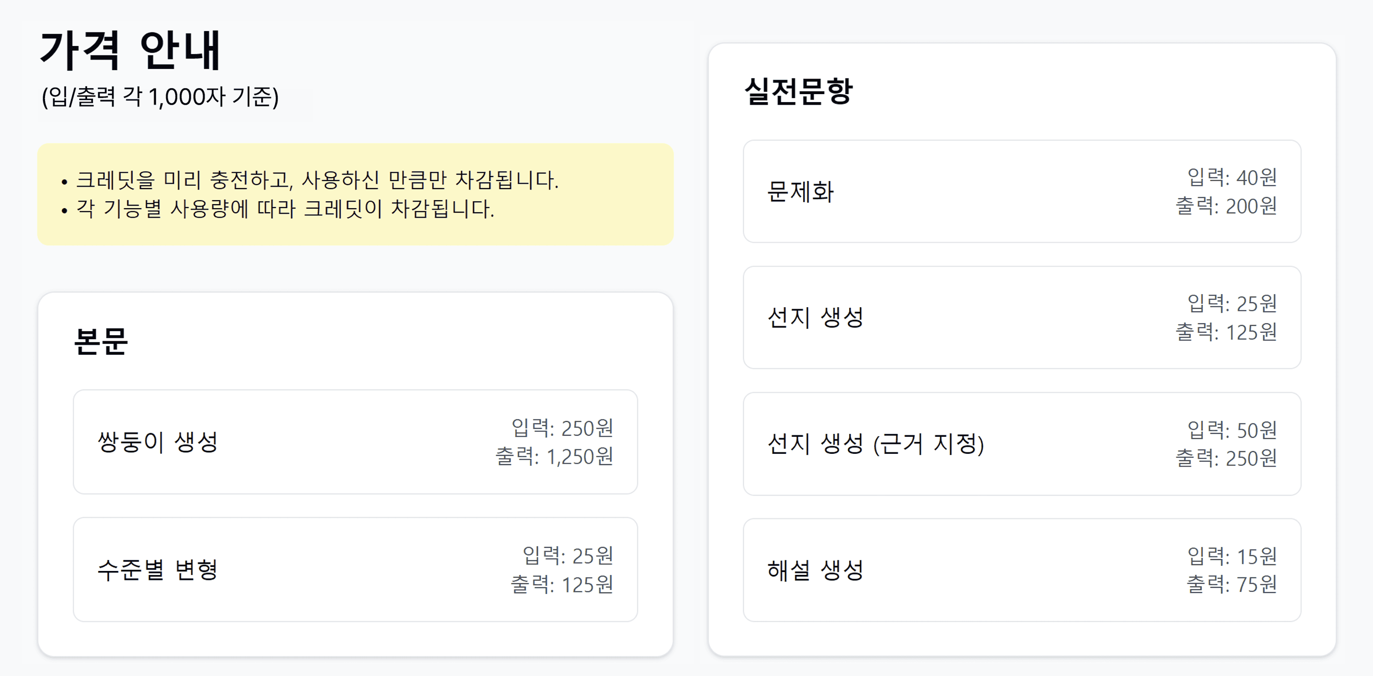Select the 선지 생성 (근거 지정) row
Screen dimensions: 1373x676
click(x=1022, y=443)
